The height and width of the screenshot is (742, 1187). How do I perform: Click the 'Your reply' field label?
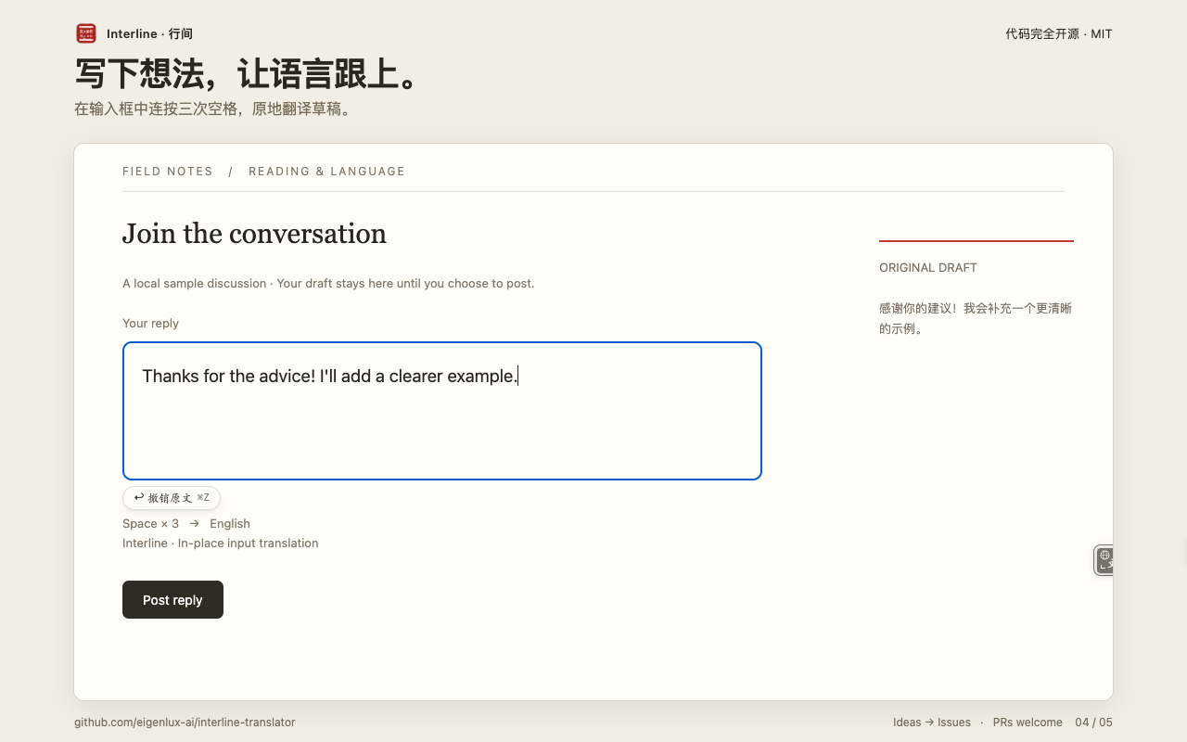[x=150, y=324]
